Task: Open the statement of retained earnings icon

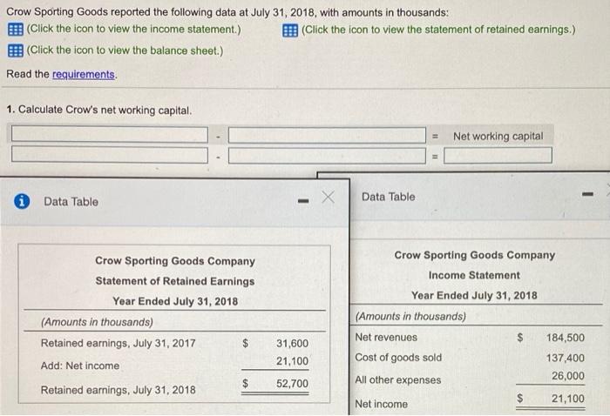Action: pos(290,30)
